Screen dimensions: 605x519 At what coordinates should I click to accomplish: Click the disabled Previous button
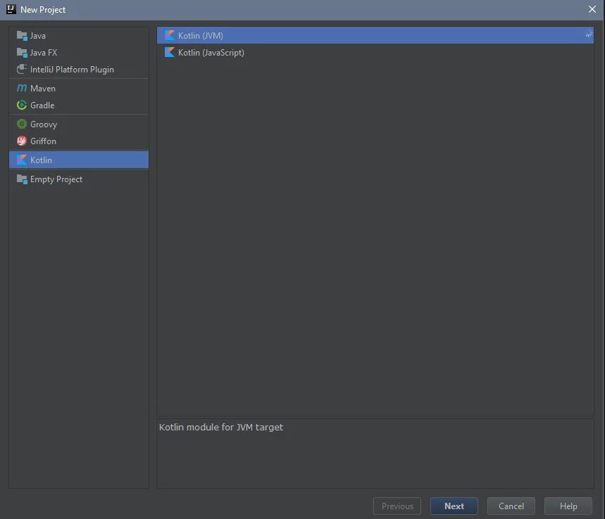tap(397, 506)
